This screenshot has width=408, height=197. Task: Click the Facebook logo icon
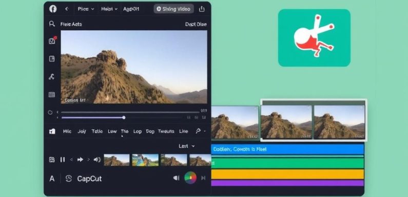(x=53, y=9)
